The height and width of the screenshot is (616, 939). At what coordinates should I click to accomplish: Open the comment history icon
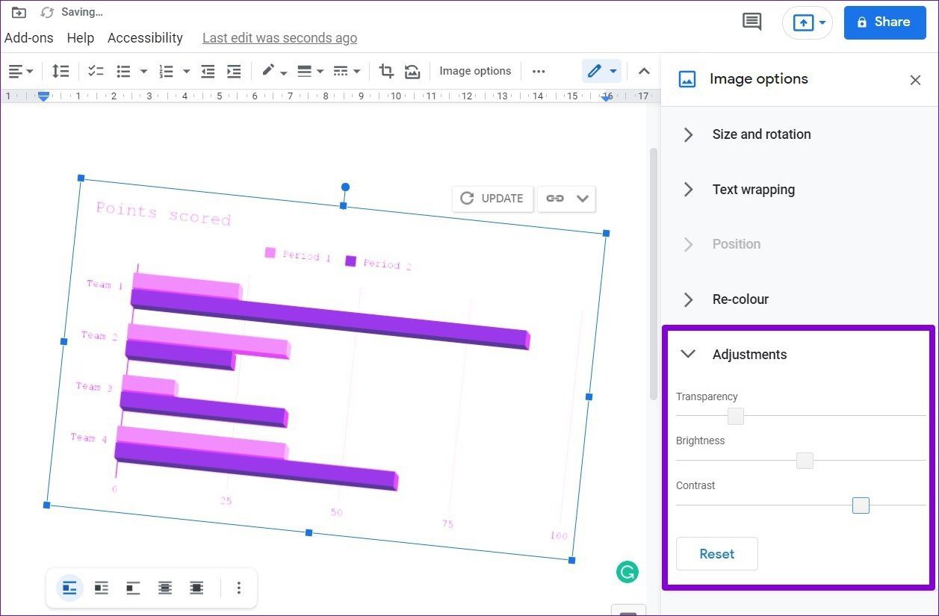click(x=752, y=22)
